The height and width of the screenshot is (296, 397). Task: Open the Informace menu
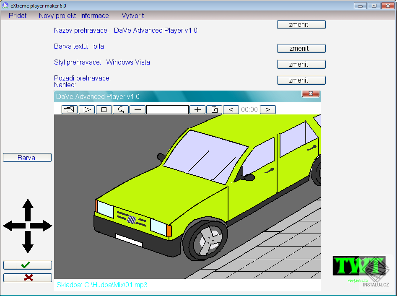tap(94, 16)
